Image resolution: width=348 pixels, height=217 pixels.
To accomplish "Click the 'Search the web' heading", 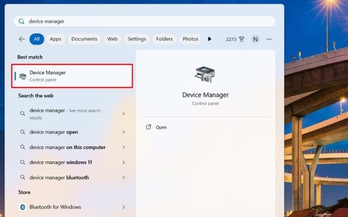I will click(x=36, y=95).
